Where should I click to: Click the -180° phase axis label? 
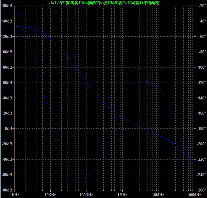(201, 128)
